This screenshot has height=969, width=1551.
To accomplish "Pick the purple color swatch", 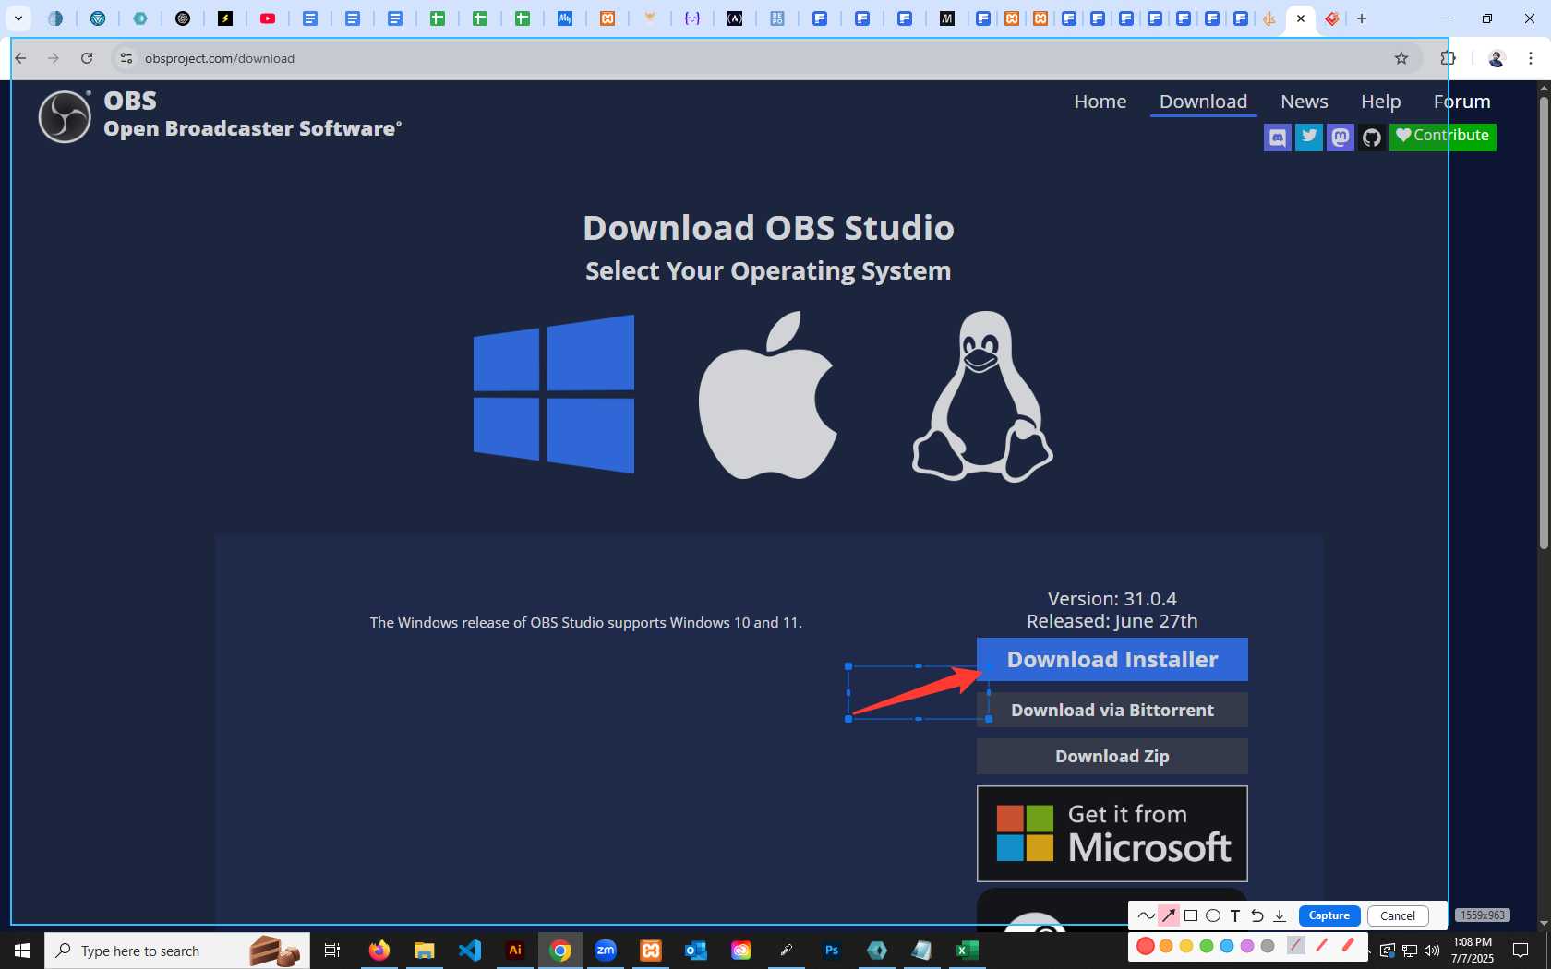I will pos(1247,946).
